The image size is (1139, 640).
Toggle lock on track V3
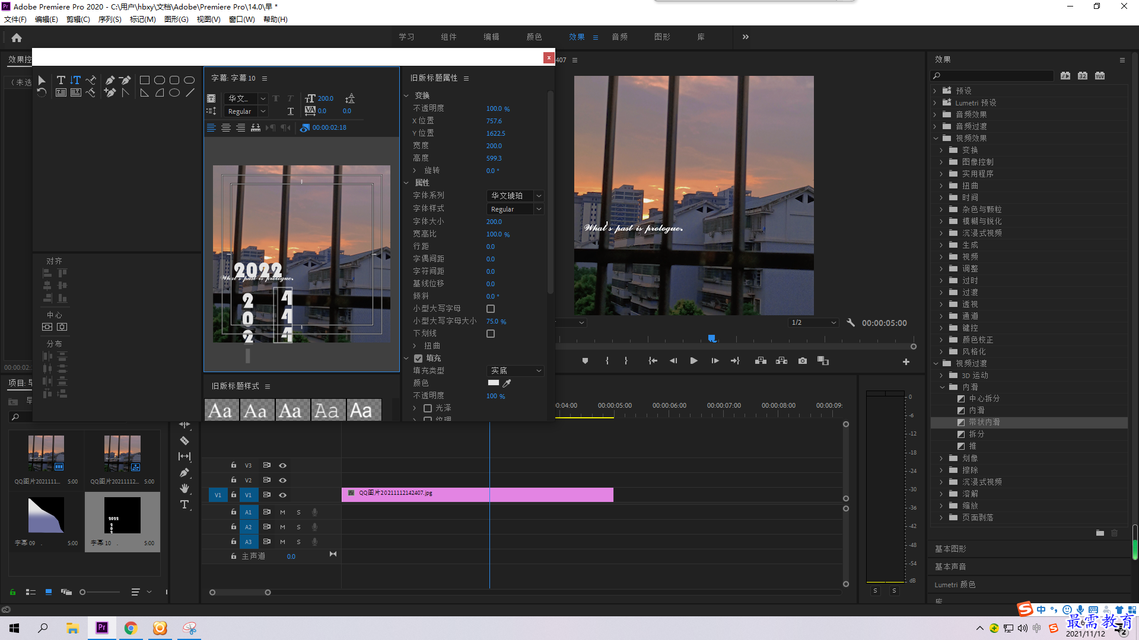(234, 465)
